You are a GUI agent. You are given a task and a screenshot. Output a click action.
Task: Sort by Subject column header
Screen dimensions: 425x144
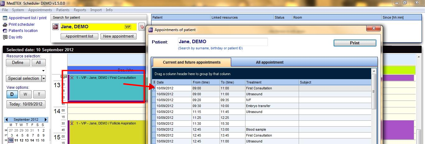(335, 82)
